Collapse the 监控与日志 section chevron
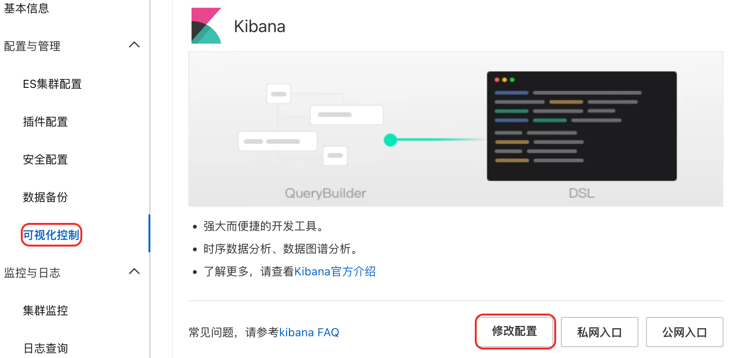Image resolution: width=733 pixels, height=358 pixels. tap(135, 272)
